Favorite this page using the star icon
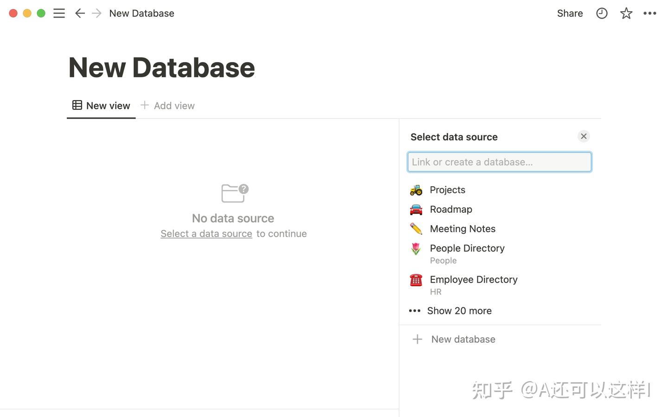Screen dimensions: 668x417 click(x=626, y=13)
